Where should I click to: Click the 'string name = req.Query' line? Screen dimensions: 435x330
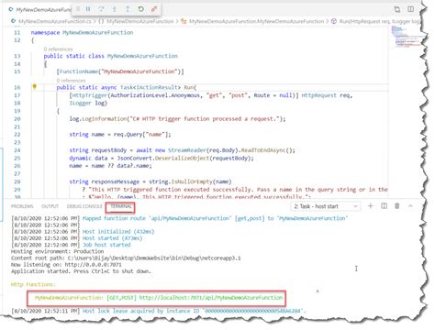click(120, 135)
